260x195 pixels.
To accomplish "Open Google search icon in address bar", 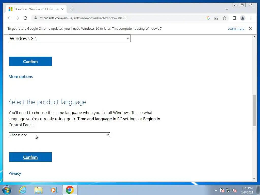I will 208,18.
